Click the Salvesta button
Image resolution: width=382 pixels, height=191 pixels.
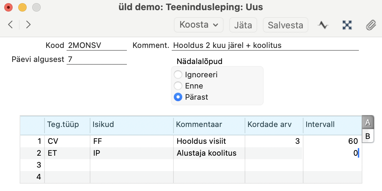286,25
